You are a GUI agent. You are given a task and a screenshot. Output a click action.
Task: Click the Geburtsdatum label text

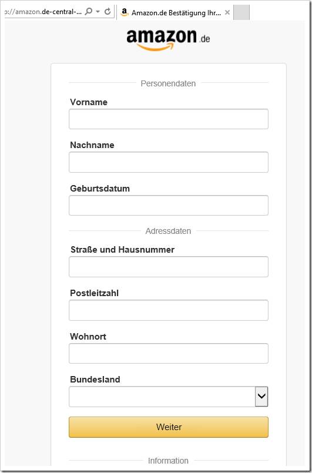click(x=100, y=189)
